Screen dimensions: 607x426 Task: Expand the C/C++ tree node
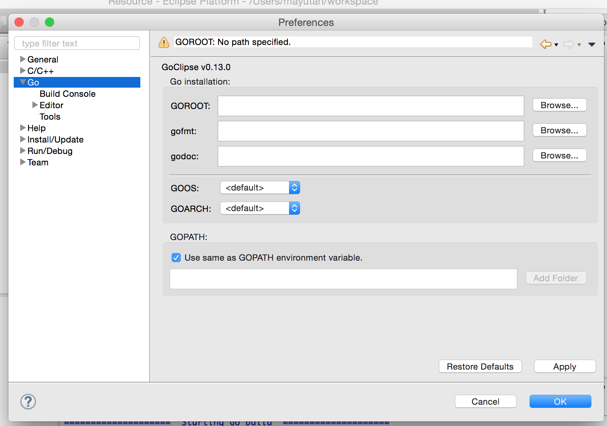[x=23, y=70]
